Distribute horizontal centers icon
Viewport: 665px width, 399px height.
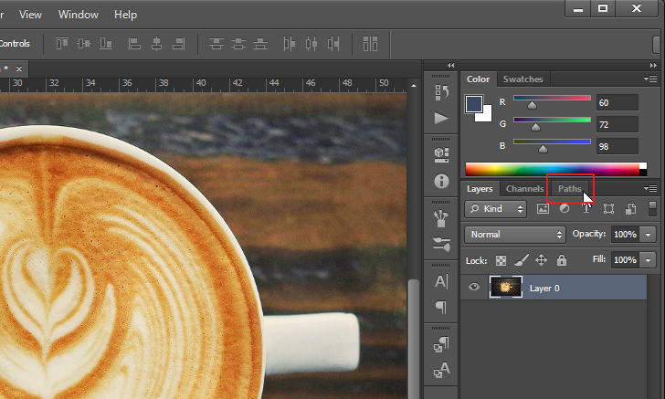pos(311,44)
